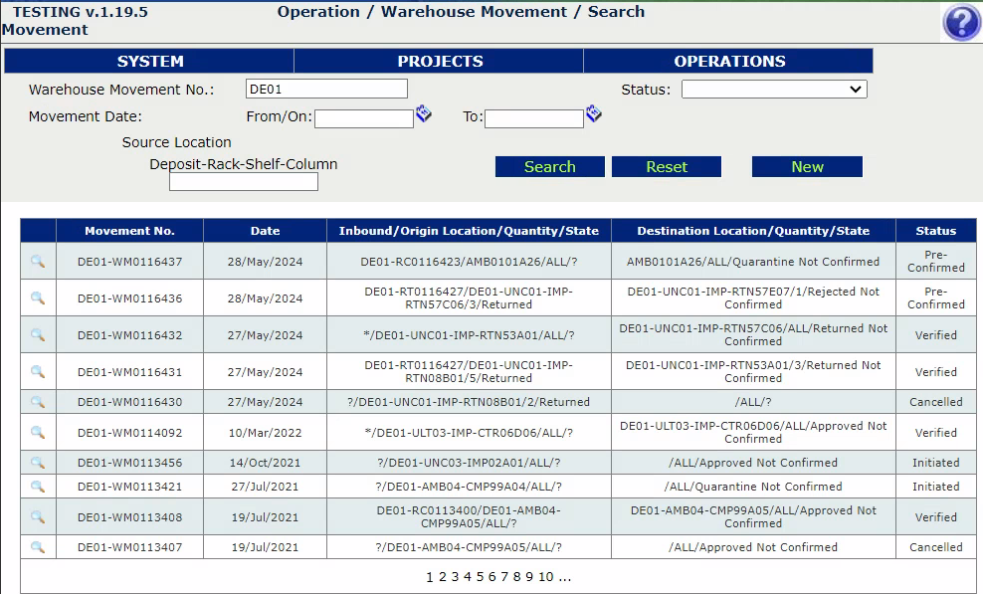This screenshot has width=983, height=594.
Task: View details of movement DE01-WM0113408
Action: 38,516
